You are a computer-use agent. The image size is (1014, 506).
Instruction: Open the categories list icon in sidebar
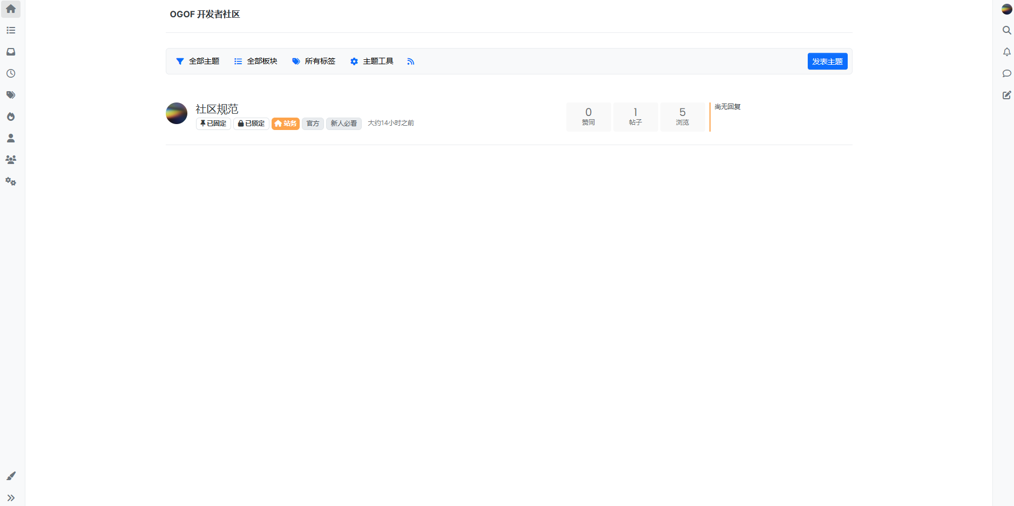pyautogui.click(x=11, y=30)
